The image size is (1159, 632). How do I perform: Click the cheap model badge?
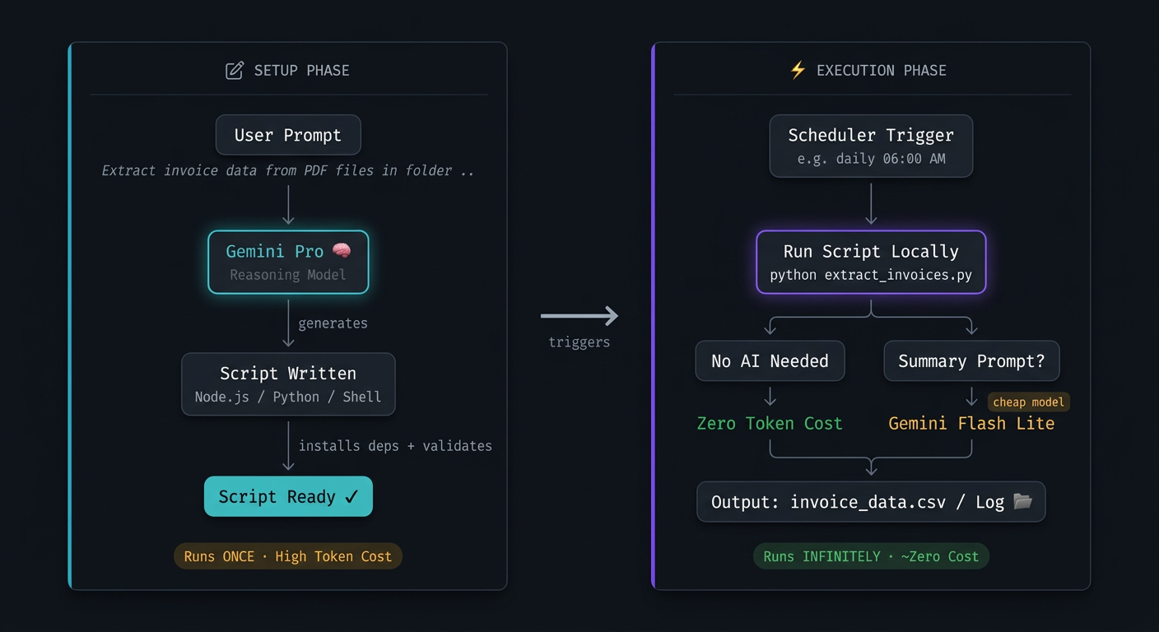[x=1028, y=402]
